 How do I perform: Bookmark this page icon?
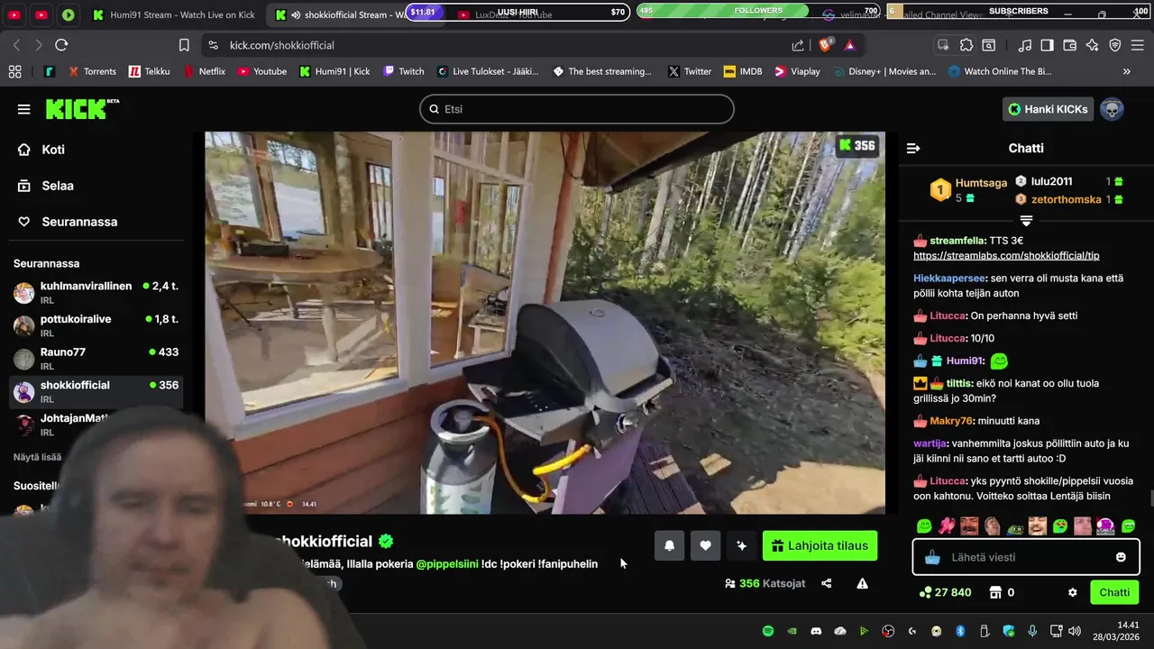point(184,45)
